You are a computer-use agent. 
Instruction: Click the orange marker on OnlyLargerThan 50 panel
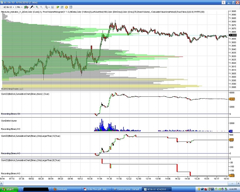[232, 175]
